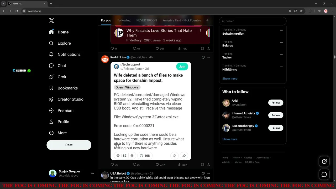The height and width of the screenshot is (189, 336).
Task: Open options for Kühltürme trend
Action: pos(281,66)
